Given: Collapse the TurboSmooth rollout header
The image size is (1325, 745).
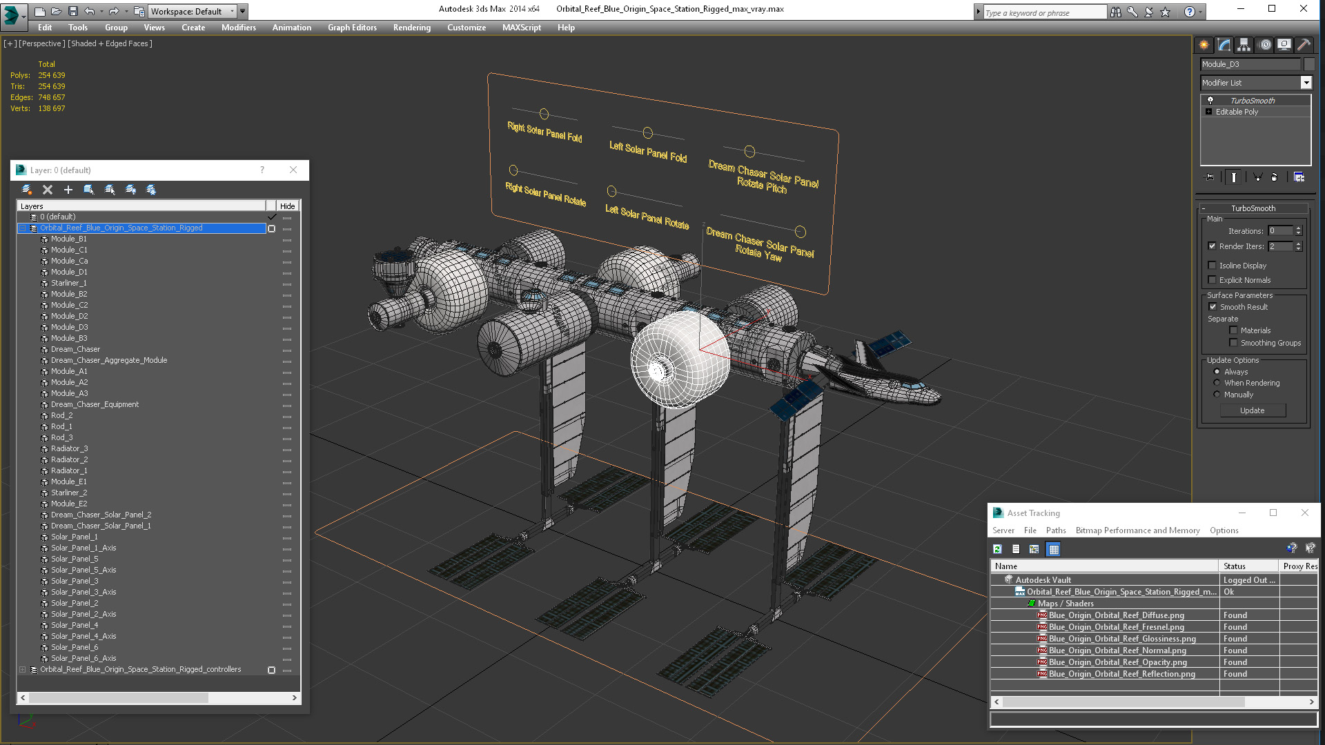Looking at the screenshot, I should 1253,208.
